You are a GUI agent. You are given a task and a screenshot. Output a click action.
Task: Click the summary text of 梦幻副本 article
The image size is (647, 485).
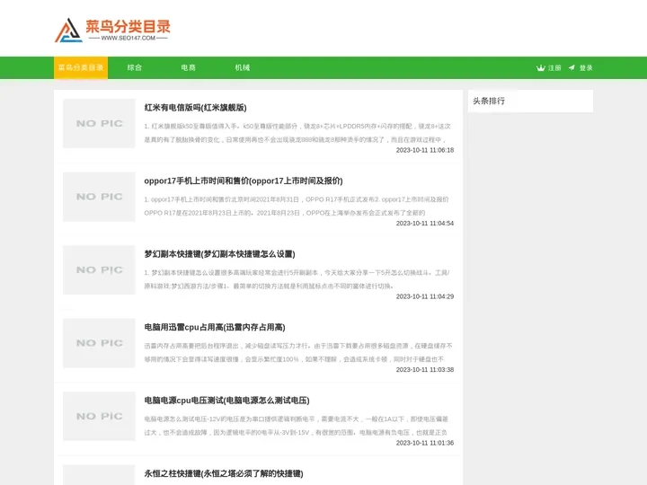[x=297, y=279]
